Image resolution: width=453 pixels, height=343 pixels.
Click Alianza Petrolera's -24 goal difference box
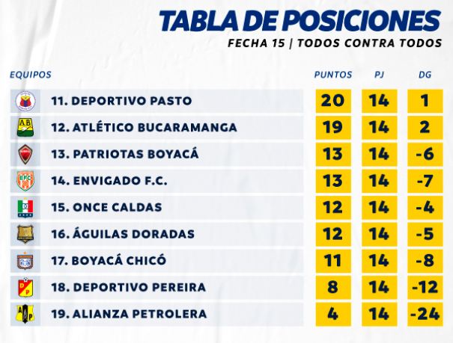(425, 314)
